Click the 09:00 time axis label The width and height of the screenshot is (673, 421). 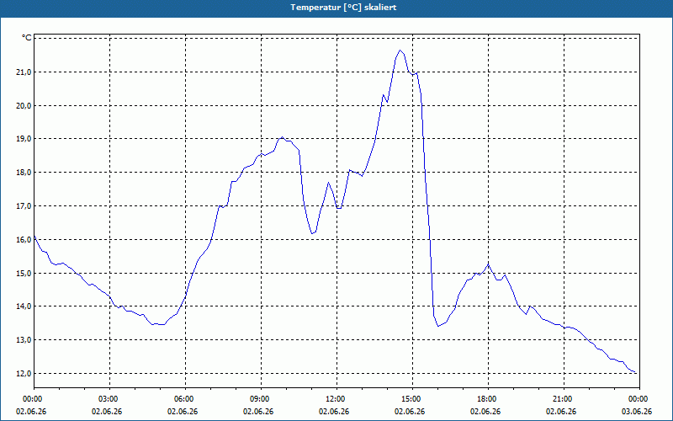click(x=261, y=399)
